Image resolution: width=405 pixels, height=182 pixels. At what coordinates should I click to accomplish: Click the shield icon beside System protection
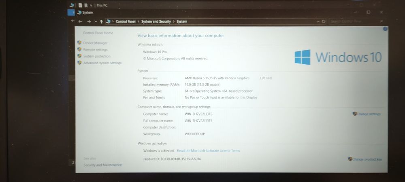pyautogui.click(x=79, y=56)
